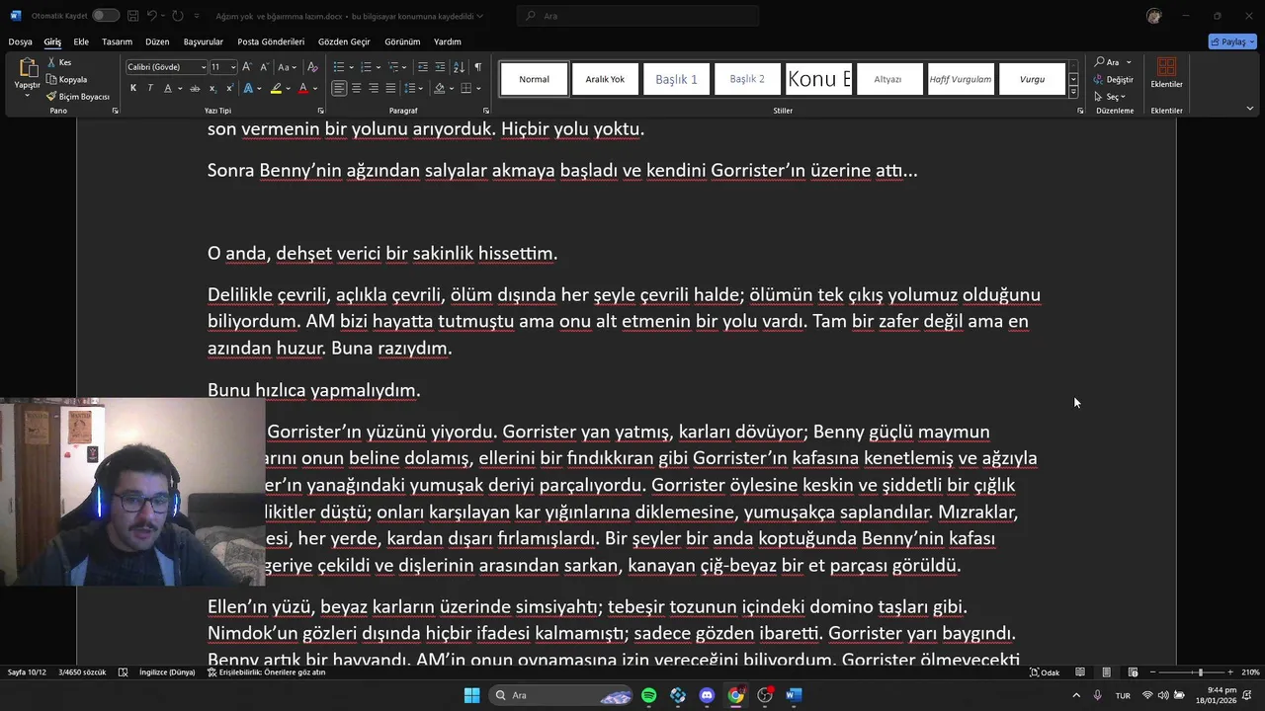
Task: Center align text
Action: (357, 88)
